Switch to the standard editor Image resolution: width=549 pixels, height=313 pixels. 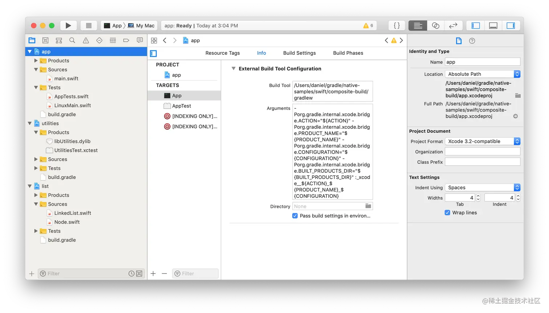pyautogui.click(x=418, y=25)
